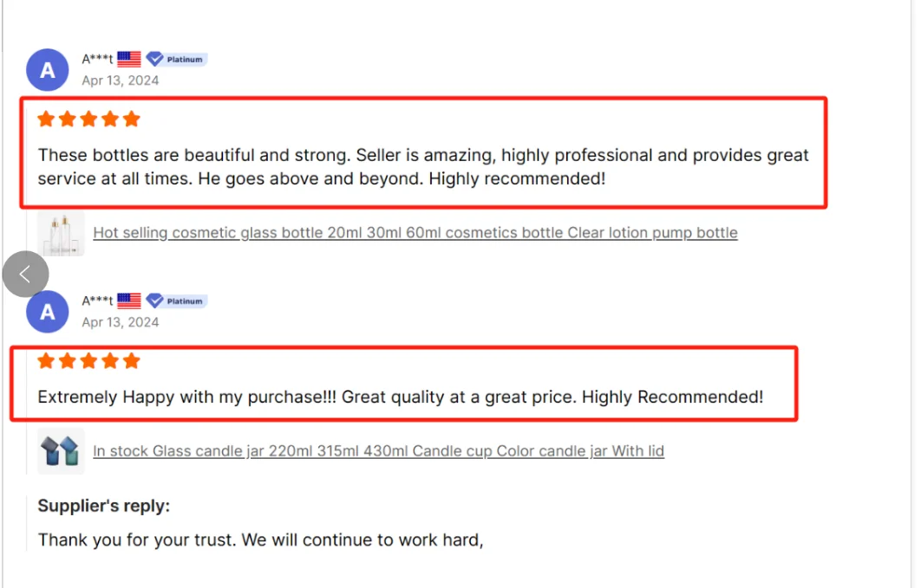Click the previous arrow button
This screenshot has width=921, height=588.
(25, 275)
